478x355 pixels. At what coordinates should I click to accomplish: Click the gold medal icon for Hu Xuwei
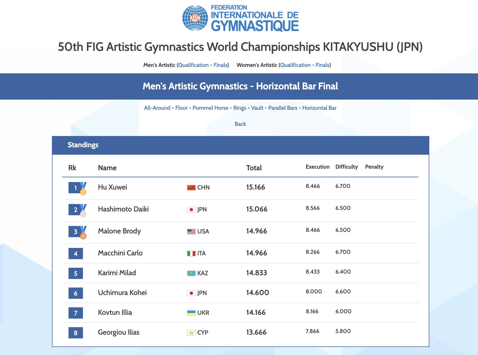83,188
